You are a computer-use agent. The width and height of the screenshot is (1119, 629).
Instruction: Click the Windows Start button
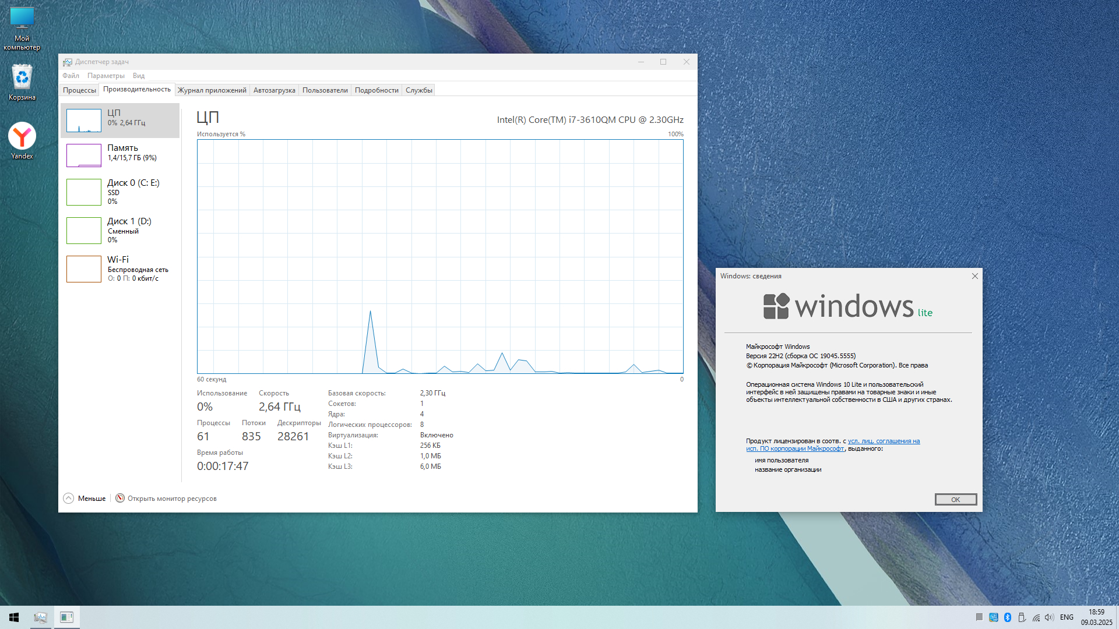pos(14,617)
